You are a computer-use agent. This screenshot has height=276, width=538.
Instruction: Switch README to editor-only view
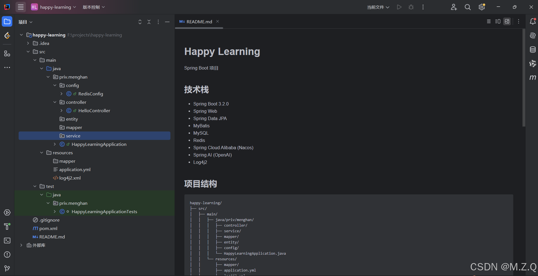[x=489, y=21]
